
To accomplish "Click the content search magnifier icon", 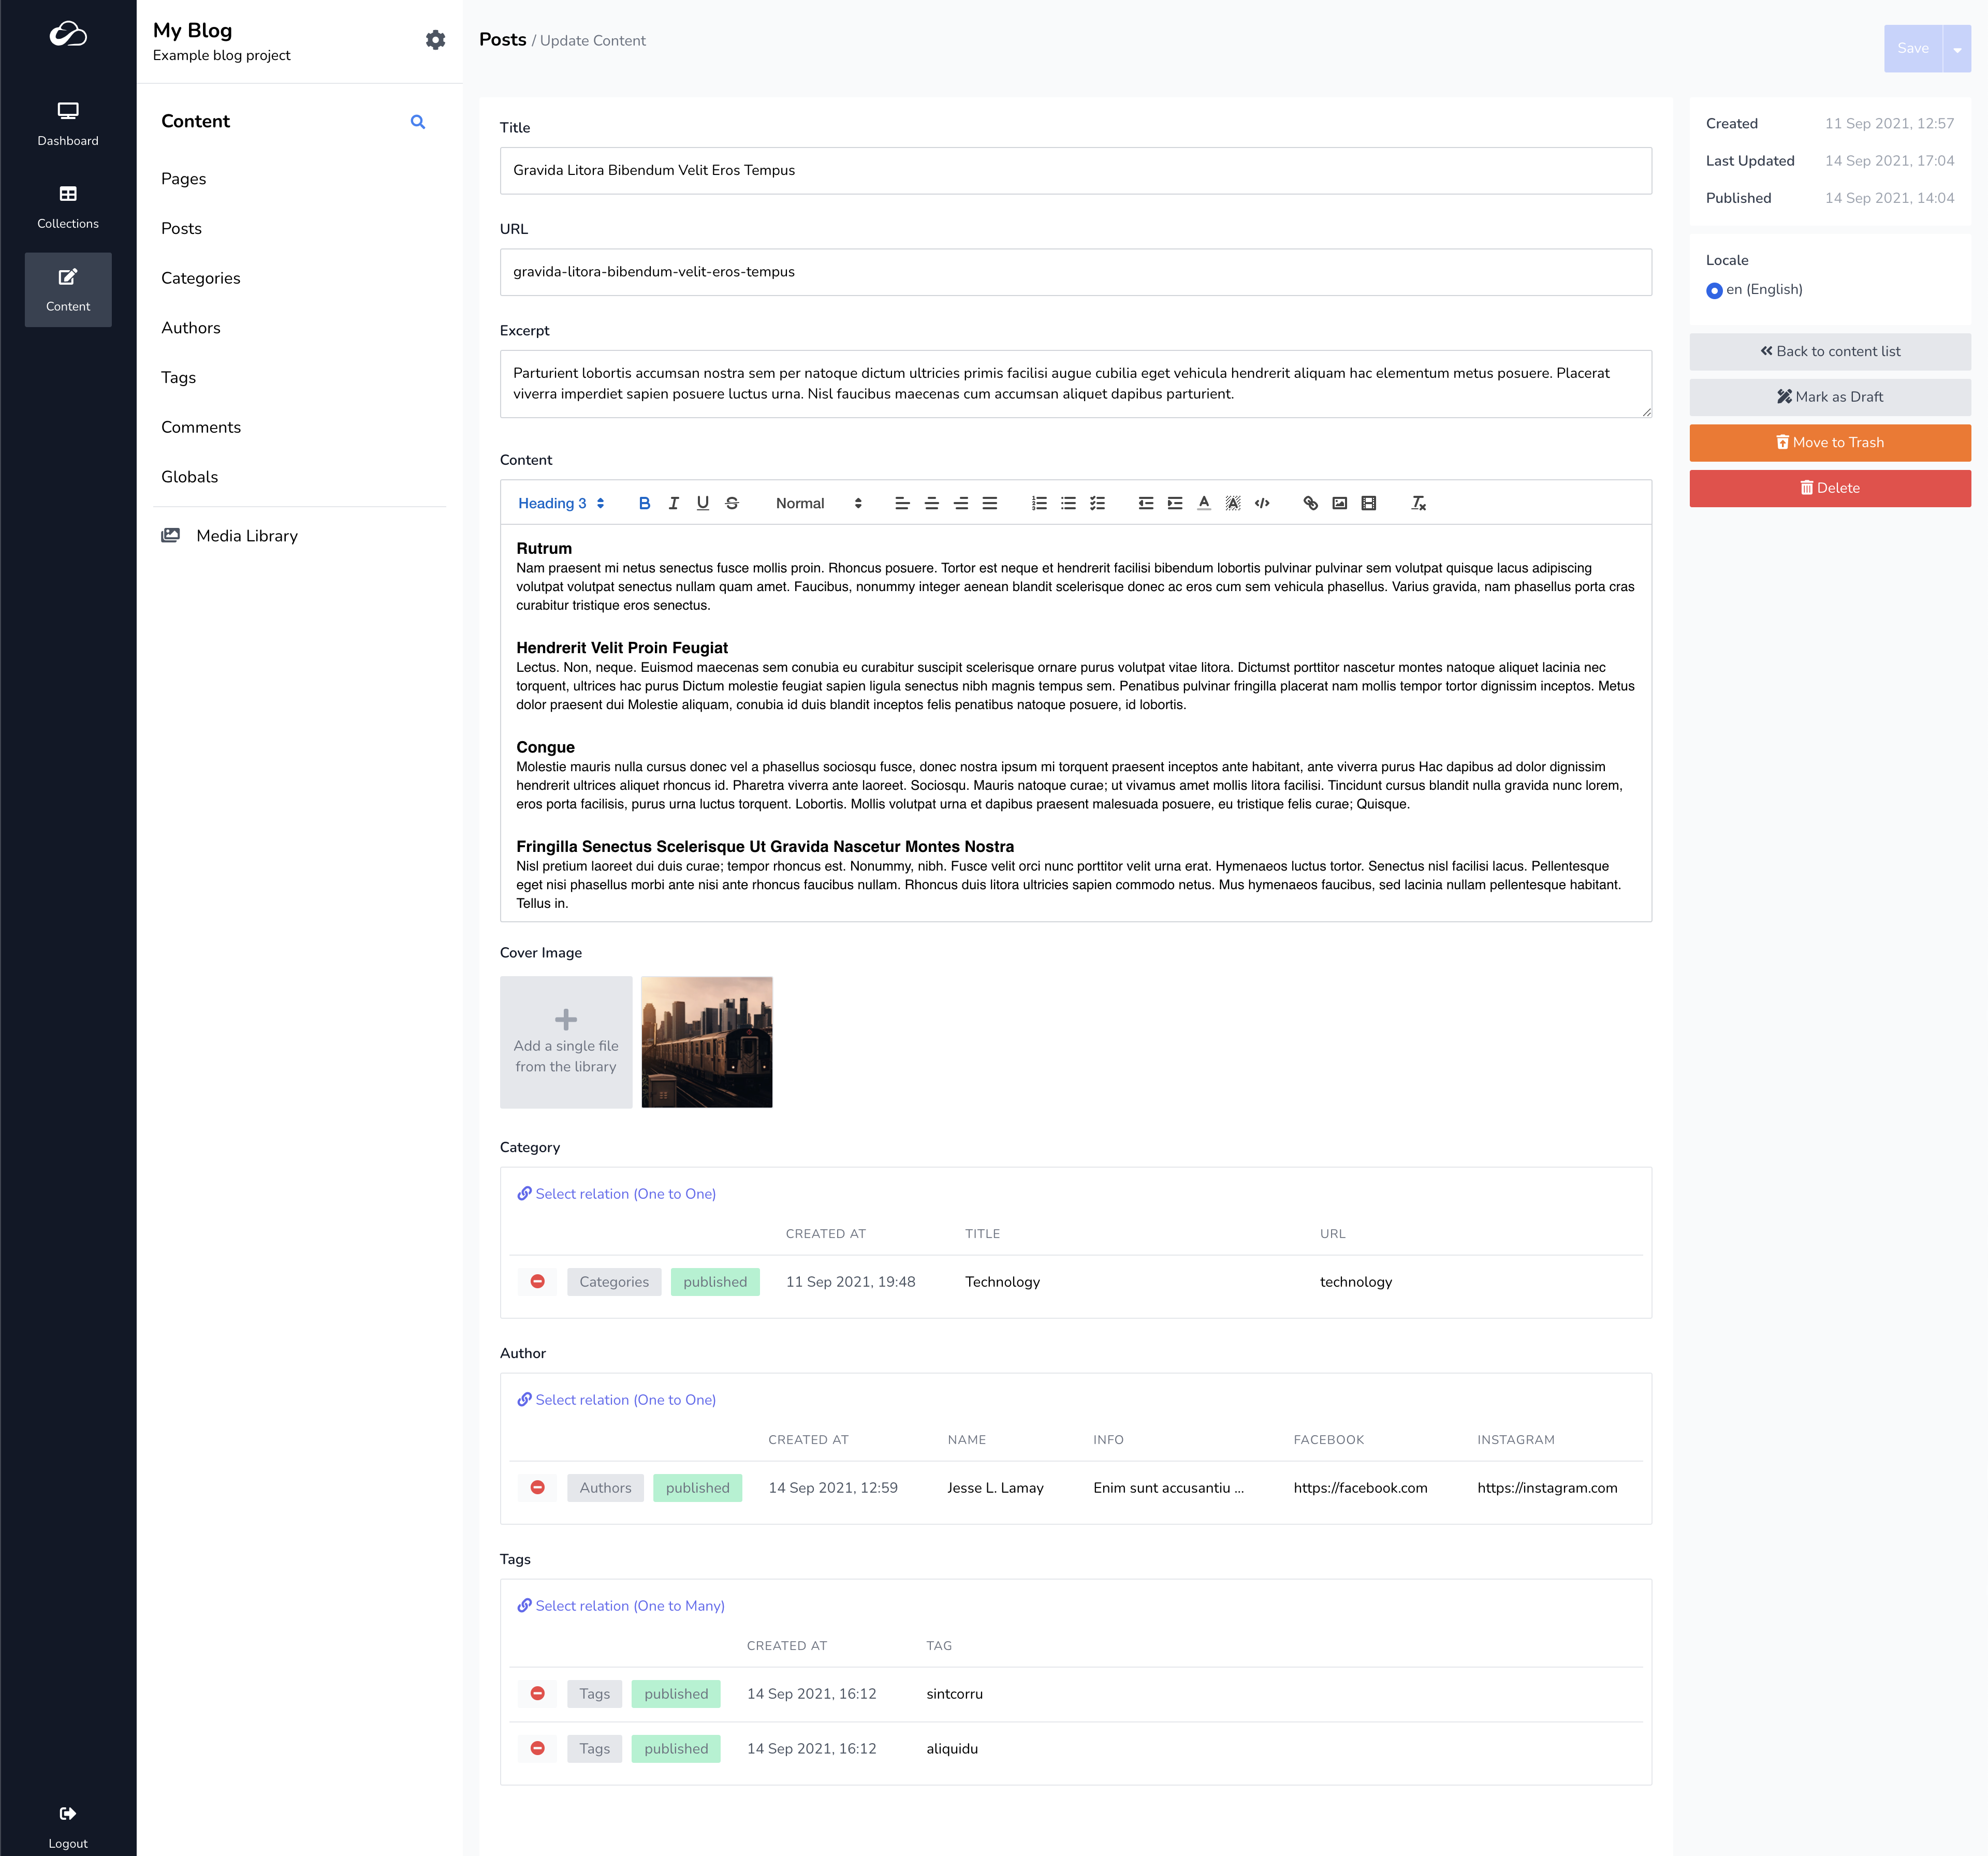I will coord(418,122).
